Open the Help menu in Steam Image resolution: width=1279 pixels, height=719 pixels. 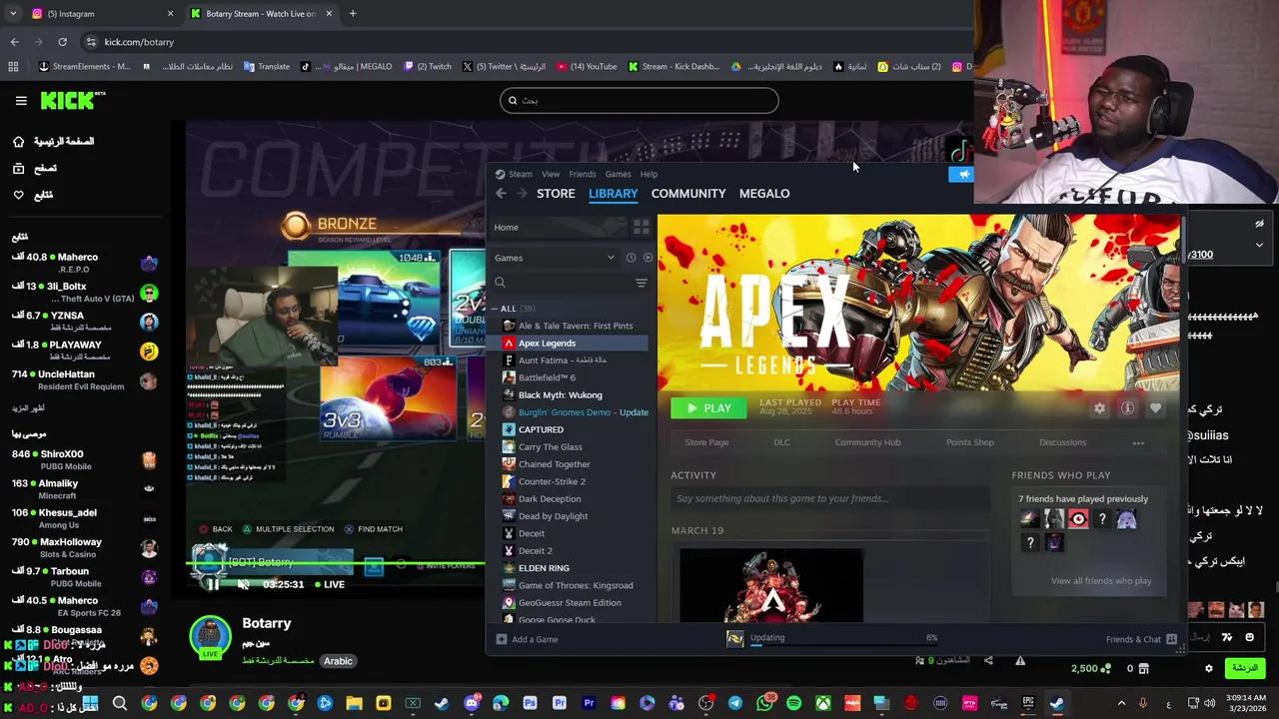(648, 174)
